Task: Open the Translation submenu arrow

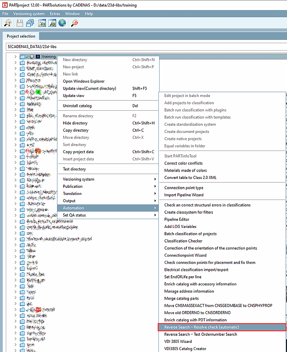Action: click(x=155, y=193)
